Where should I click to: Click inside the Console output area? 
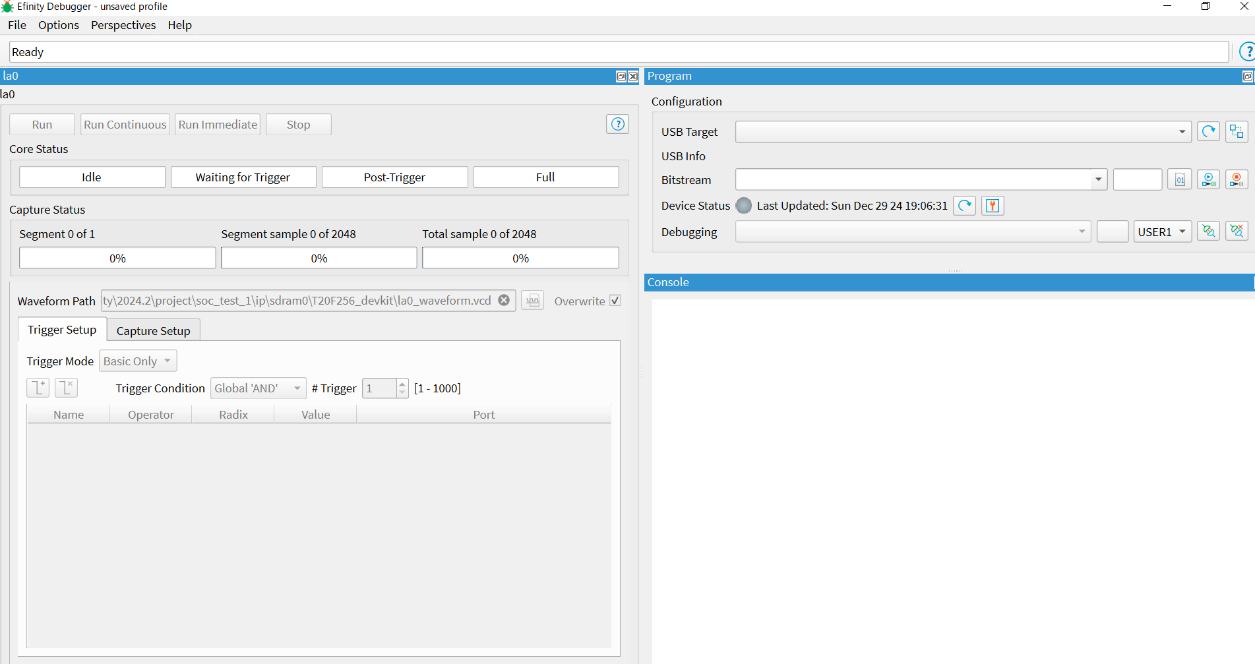click(x=953, y=481)
